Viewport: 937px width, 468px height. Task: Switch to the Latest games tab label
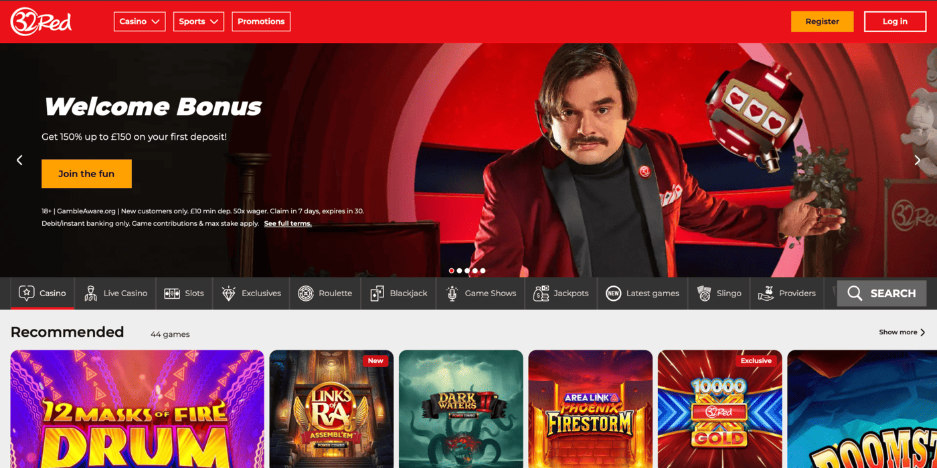[x=653, y=294]
